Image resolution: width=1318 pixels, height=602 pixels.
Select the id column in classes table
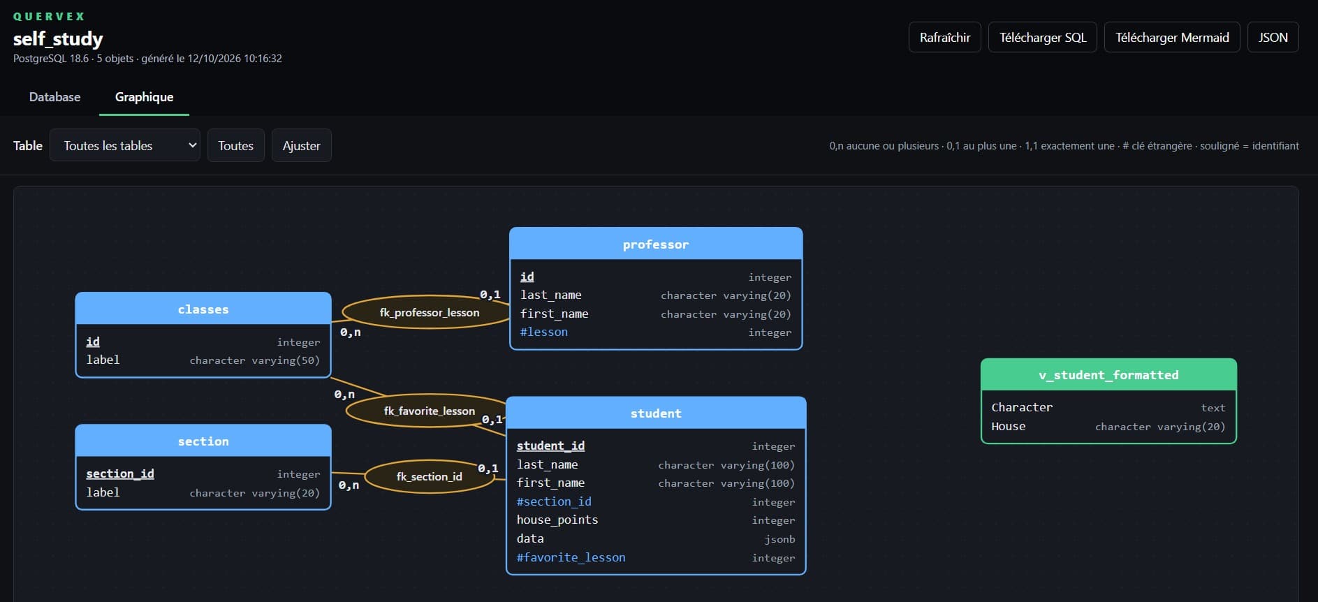click(93, 342)
